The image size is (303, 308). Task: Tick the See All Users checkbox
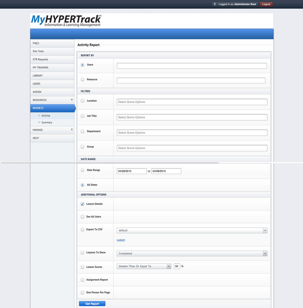pos(82,217)
